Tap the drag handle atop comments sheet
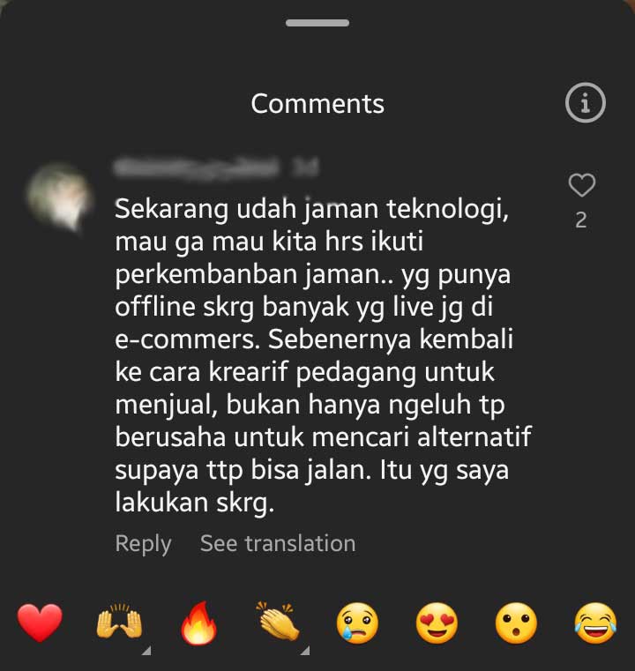The height and width of the screenshot is (671, 635). click(x=317, y=23)
